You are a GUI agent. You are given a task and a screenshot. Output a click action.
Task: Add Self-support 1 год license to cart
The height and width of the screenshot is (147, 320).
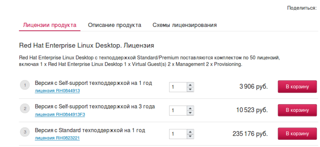click(x=297, y=87)
